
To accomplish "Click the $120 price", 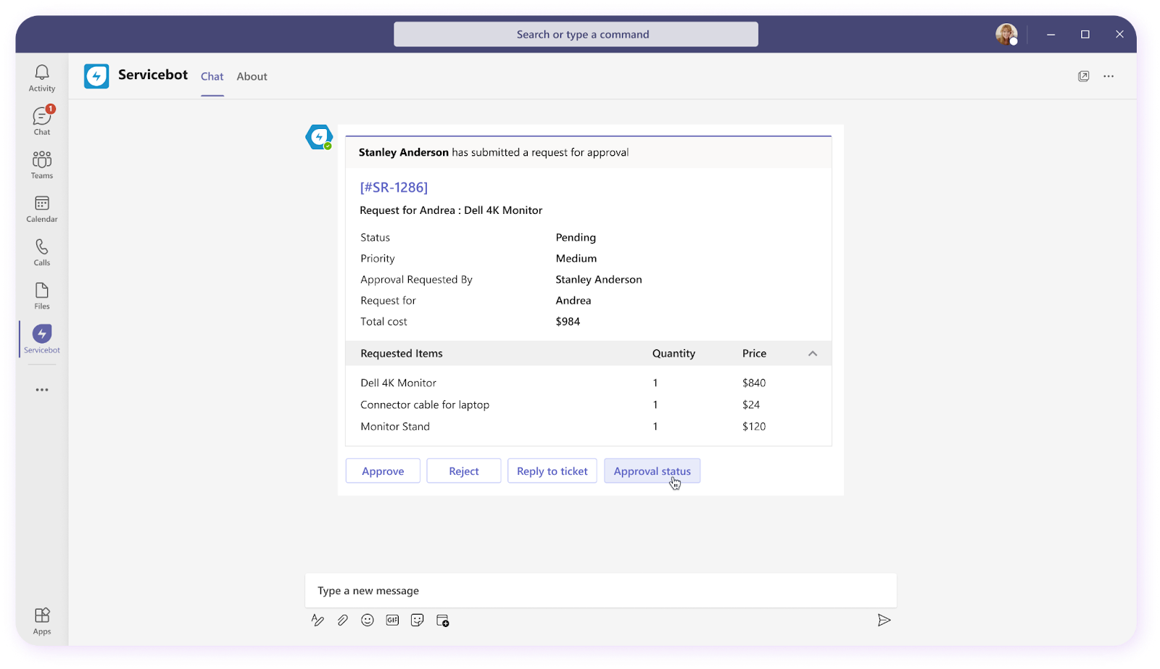I will pos(754,426).
